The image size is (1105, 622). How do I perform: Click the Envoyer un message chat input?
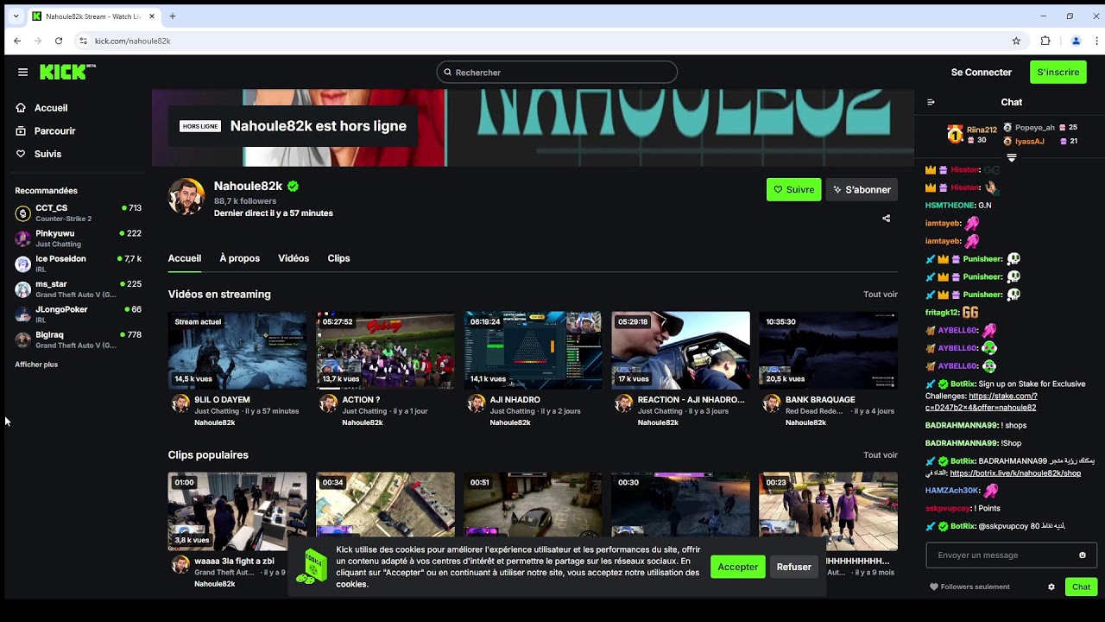[x=1012, y=555]
